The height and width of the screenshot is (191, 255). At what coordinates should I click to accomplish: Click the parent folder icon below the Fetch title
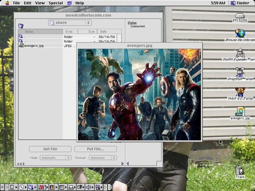pyautogui.click(x=21, y=25)
